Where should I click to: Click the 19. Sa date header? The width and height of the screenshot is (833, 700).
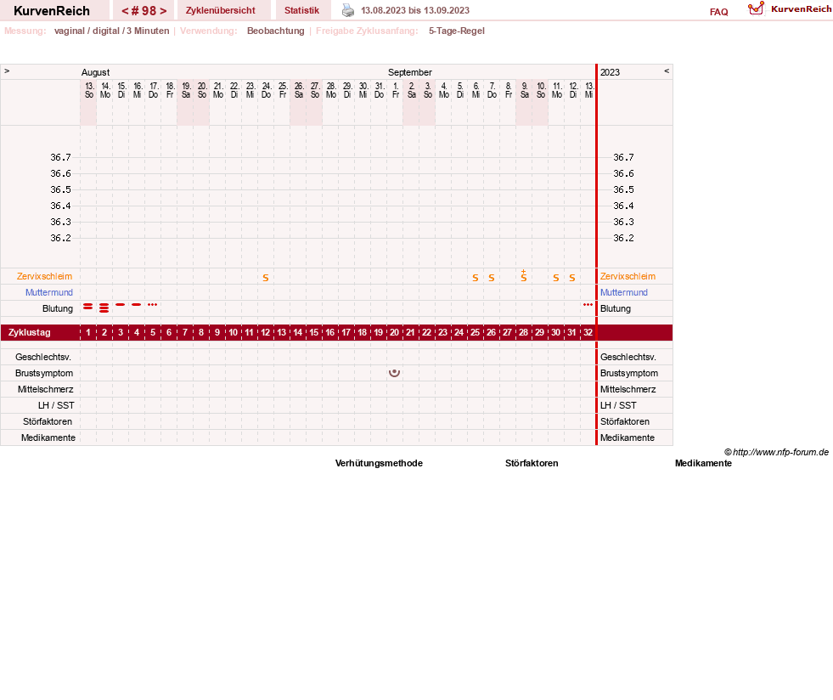[x=186, y=90]
